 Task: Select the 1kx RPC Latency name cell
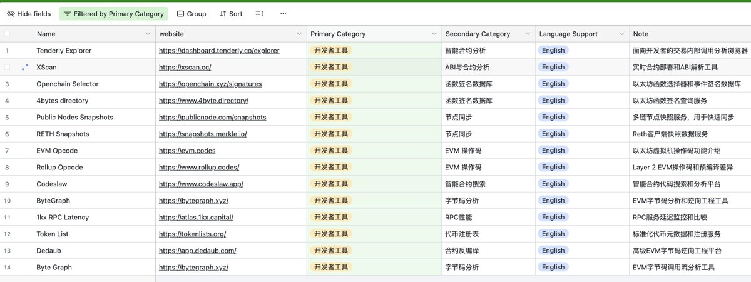tap(94, 217)
